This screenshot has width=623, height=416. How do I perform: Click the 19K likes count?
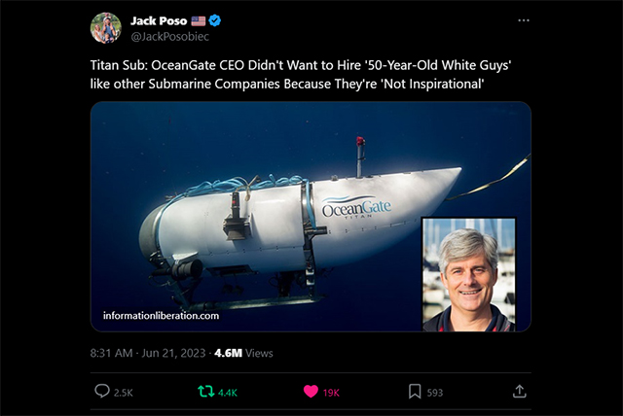(331, 393)
